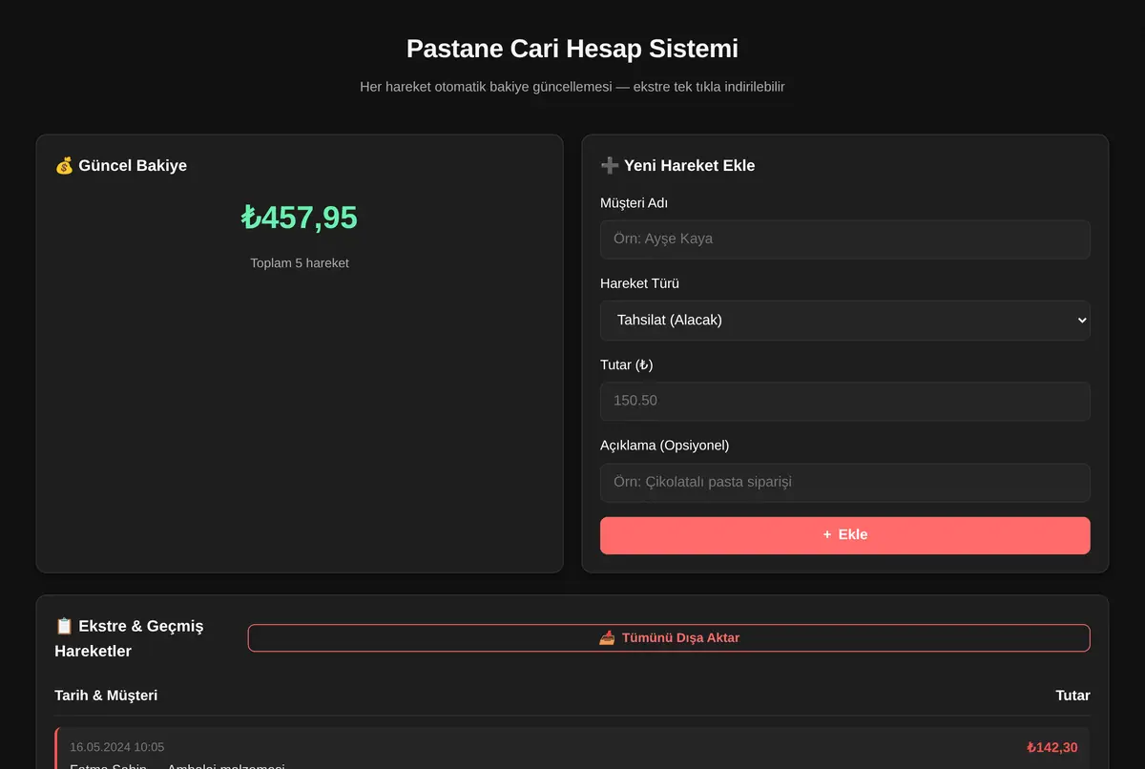This screenshot has height=769, width=1145.
Task: Click the Tutar (₺) amount field
Action: pyautogui.click(x=845, y=402)
